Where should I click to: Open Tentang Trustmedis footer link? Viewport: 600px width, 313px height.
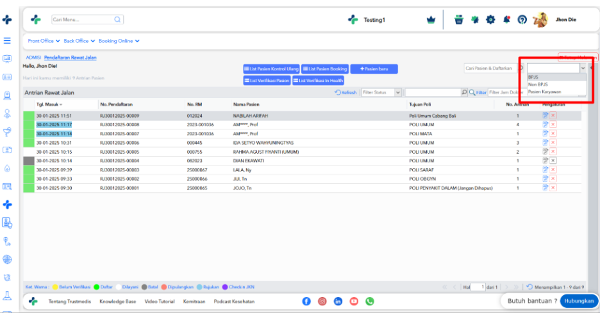click(70, 301)
